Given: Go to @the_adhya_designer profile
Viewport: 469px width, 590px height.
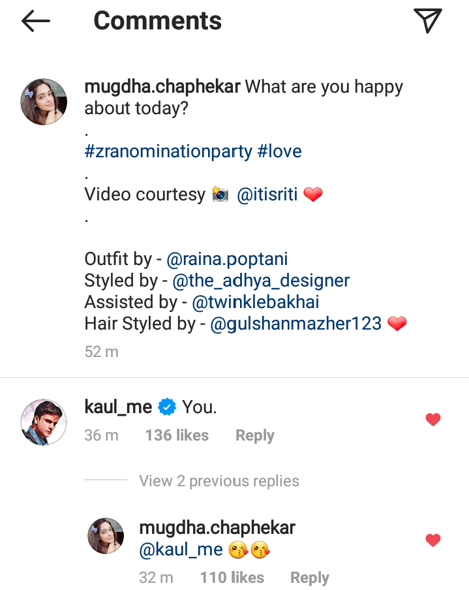Looking at the screenshot, I should tap(261, 281).
